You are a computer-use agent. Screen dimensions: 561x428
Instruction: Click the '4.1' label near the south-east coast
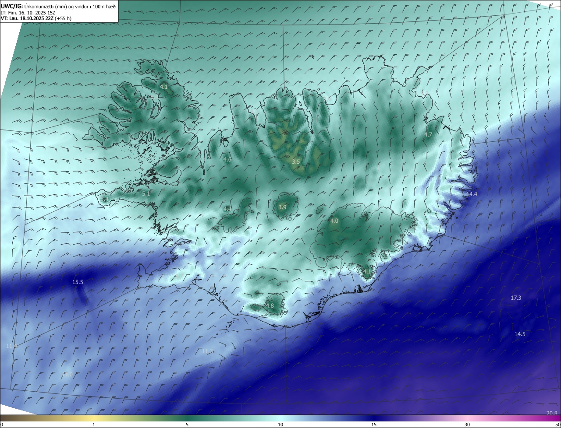click(x=367, y=271)
